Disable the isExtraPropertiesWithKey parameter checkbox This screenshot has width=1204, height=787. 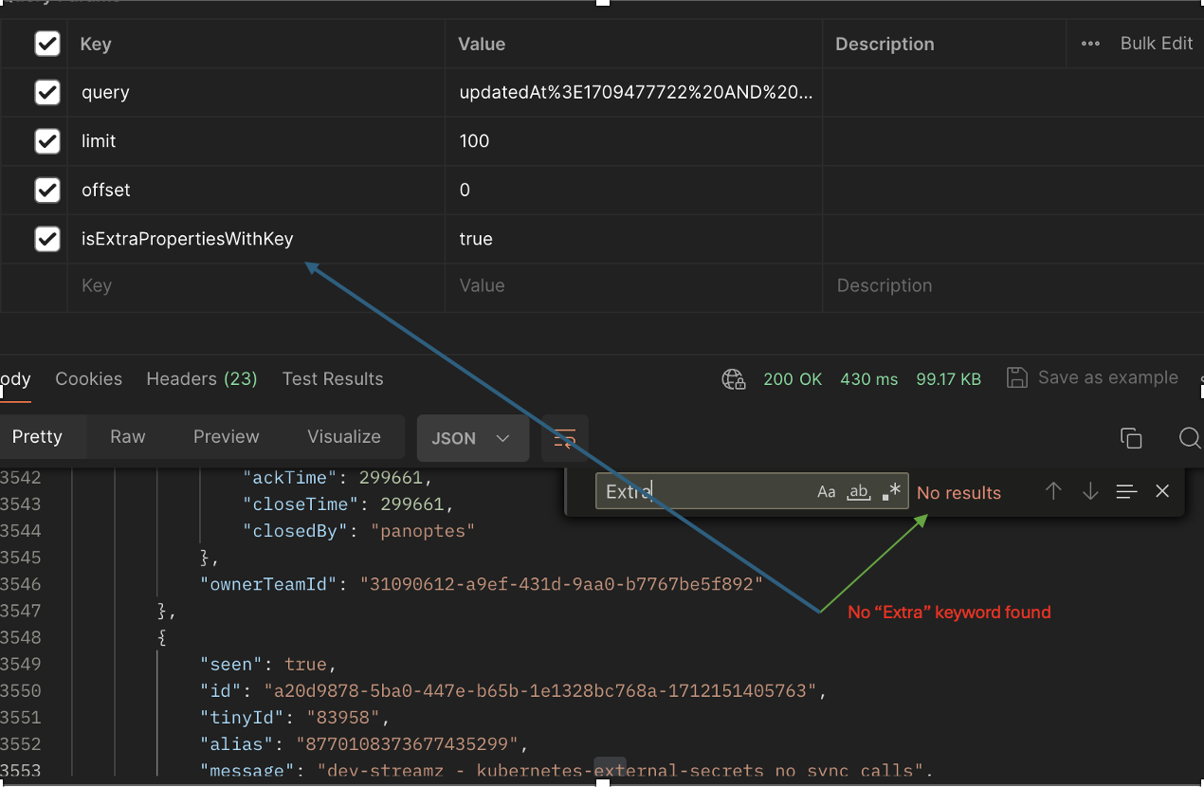47,239
